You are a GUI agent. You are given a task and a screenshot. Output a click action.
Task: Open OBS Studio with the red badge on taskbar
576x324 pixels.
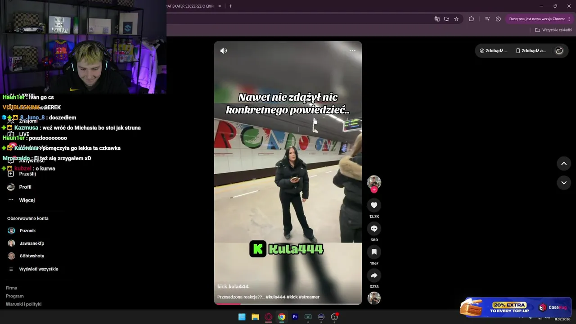pos(334,317)
